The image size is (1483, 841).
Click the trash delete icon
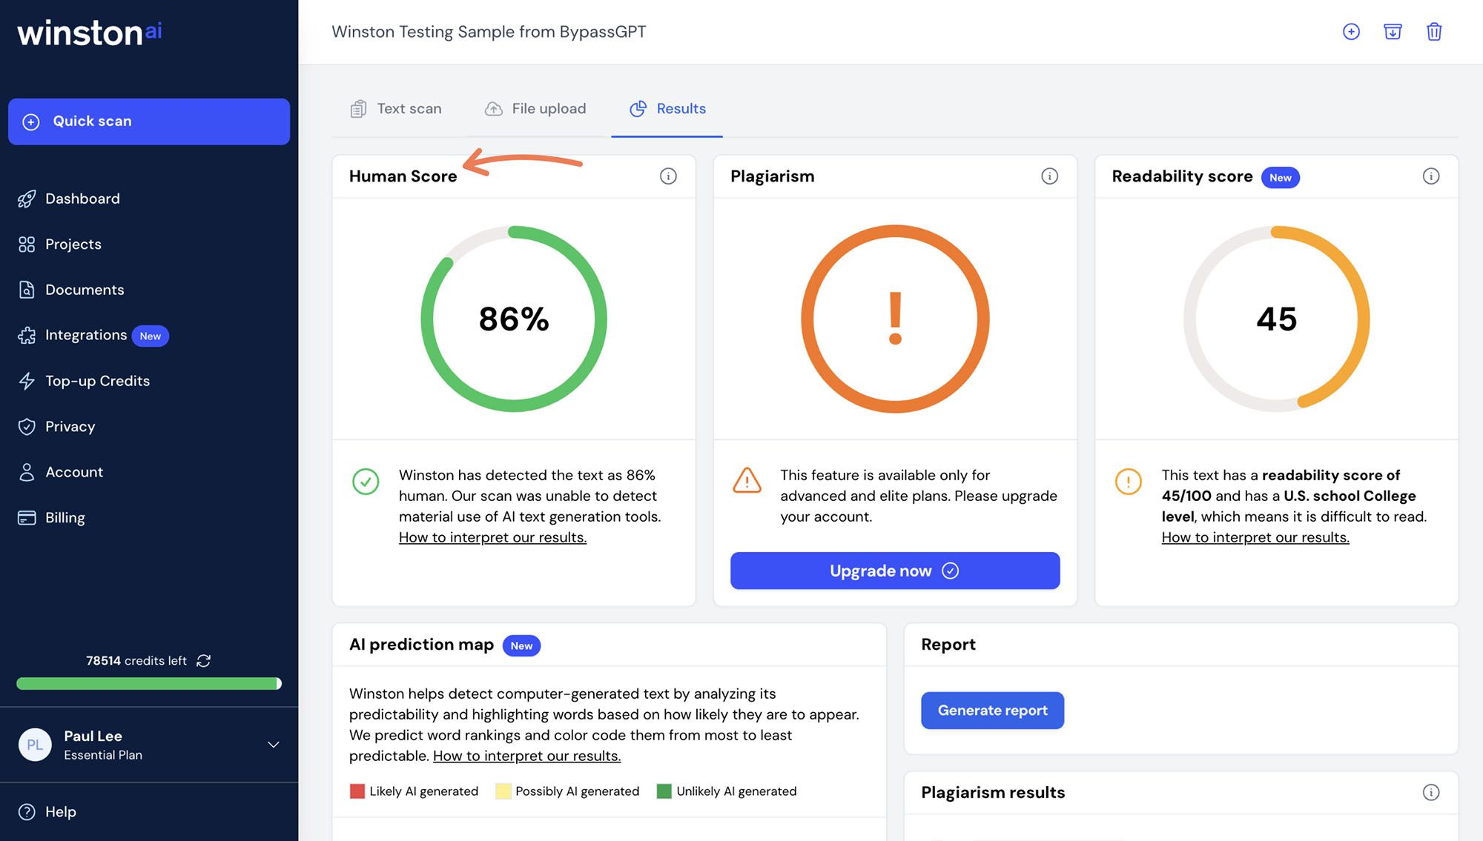tap(1433, 32)
